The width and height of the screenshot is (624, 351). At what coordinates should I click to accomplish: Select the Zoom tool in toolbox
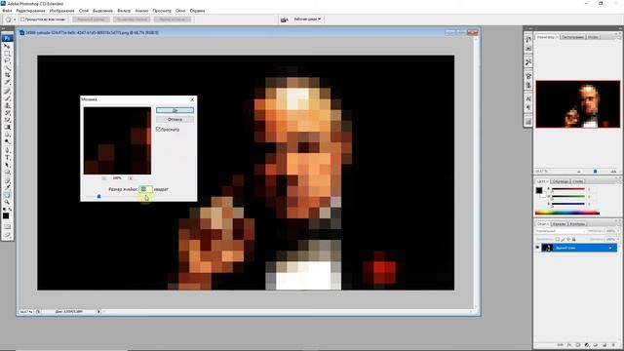7,202
